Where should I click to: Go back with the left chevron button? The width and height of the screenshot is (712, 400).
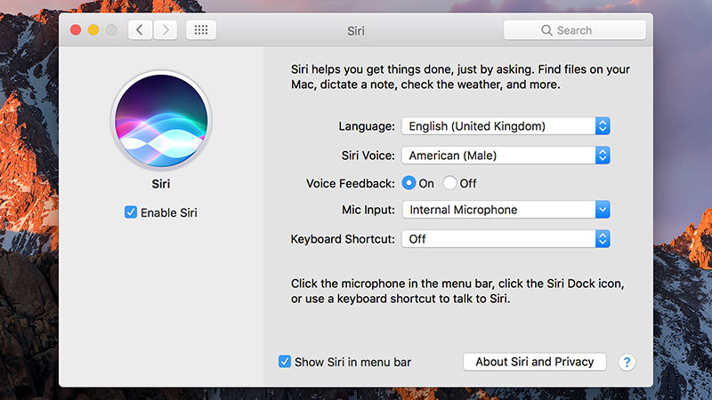click(140, 30)
